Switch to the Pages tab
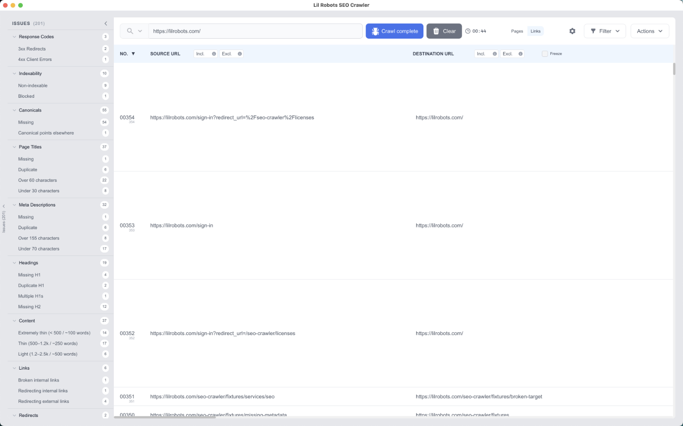 (x=517, y=31)
